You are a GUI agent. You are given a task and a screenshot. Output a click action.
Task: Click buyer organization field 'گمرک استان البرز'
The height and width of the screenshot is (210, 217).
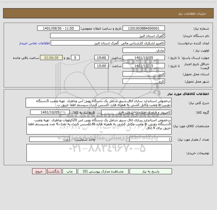click(107, 36)
